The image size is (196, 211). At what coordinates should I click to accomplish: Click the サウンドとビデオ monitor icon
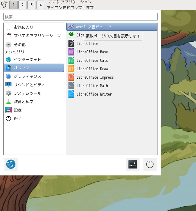tap(8, 85)
